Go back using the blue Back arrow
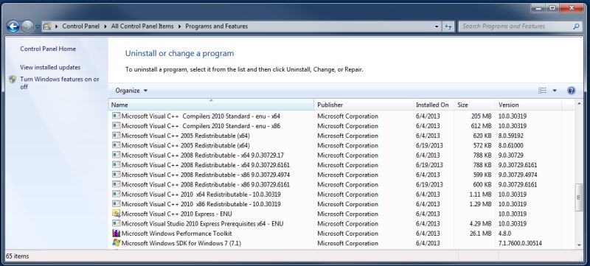The height and width of the screenshot is (266, 590). 13,27
